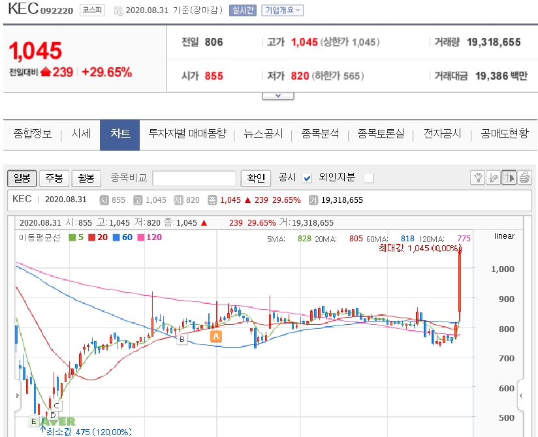Toggle the 120-day moving average swatch

[x=140, y=237]
